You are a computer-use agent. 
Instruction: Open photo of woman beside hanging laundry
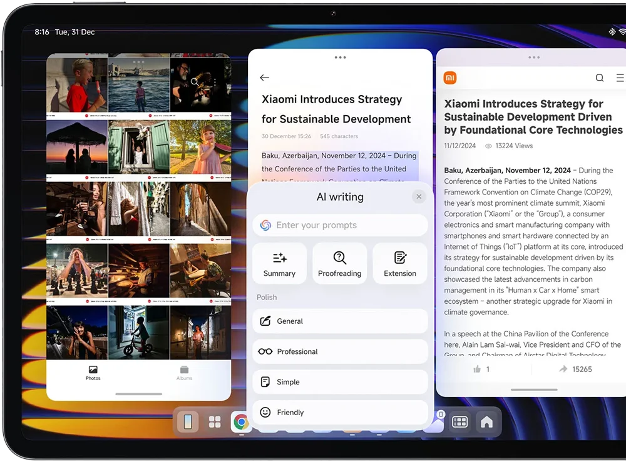pyautogui.click(x=139, y=209)
